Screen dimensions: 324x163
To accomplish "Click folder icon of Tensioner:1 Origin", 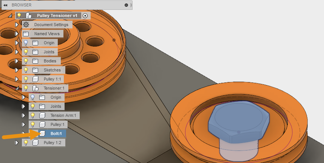I will pos(42,98).
